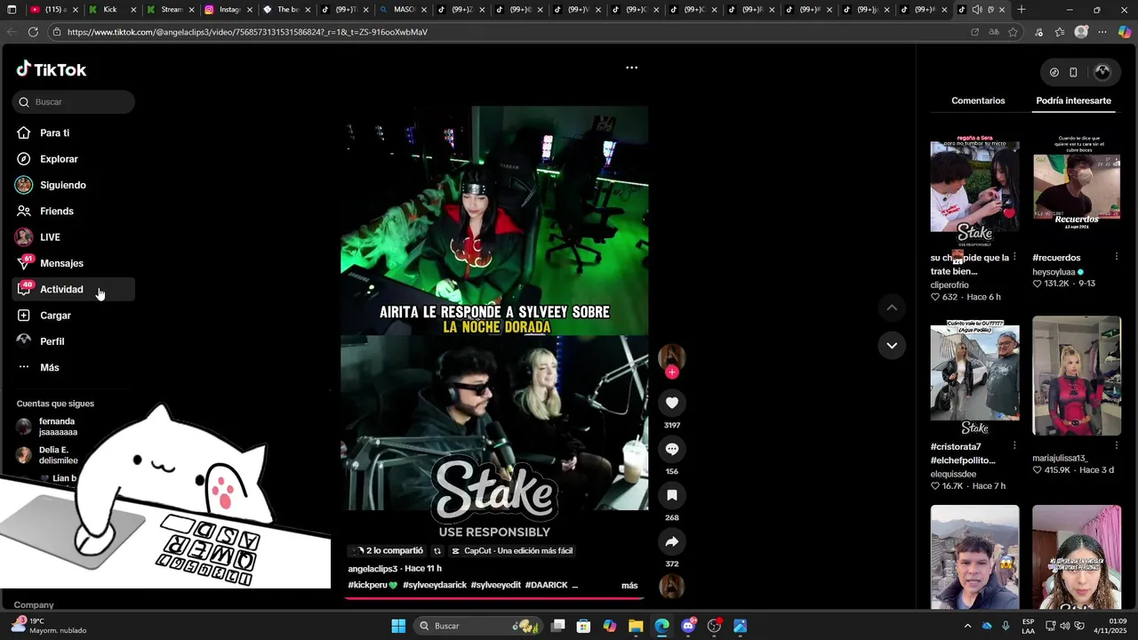Open the Windows Start menu

tap(398, 626)
